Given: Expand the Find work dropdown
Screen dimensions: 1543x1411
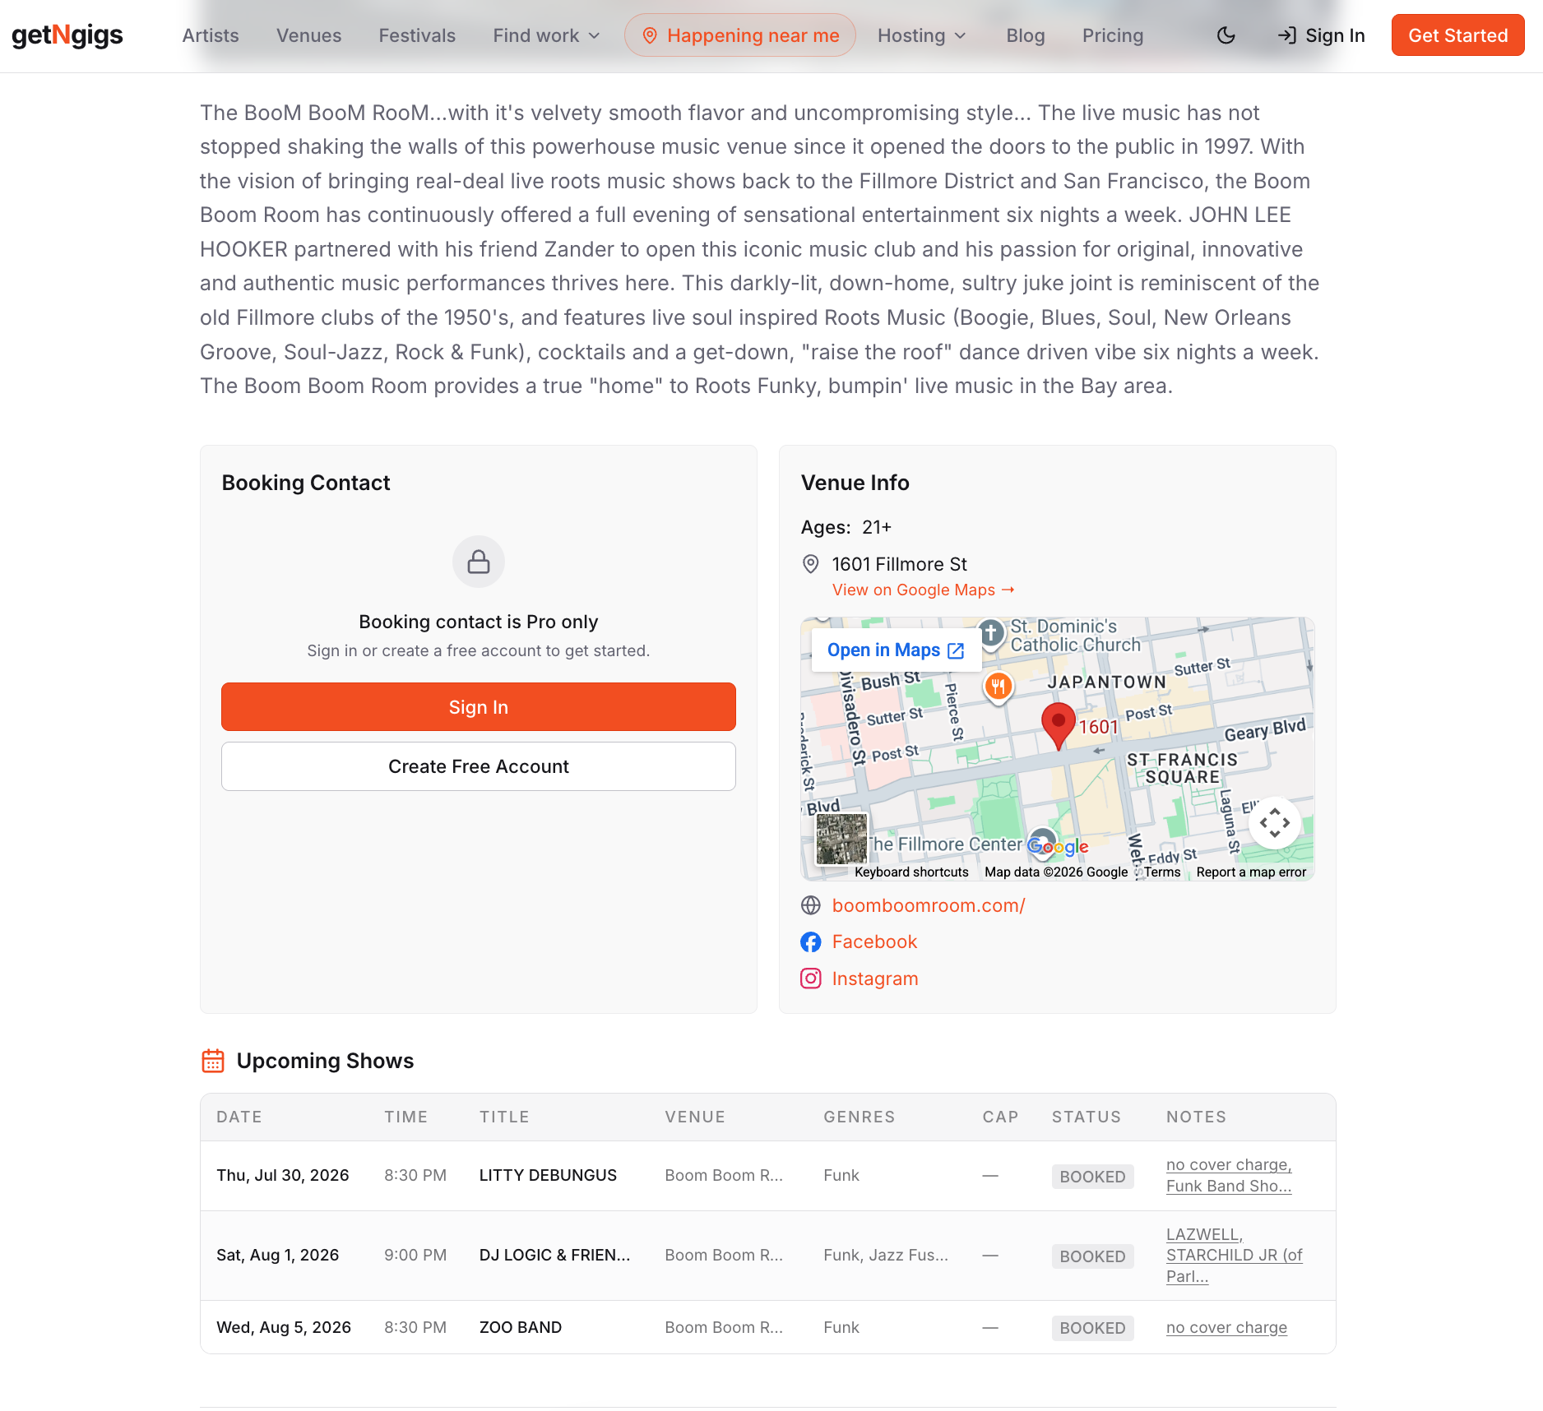Looking at the screenshot, I should tap(546, 35).
